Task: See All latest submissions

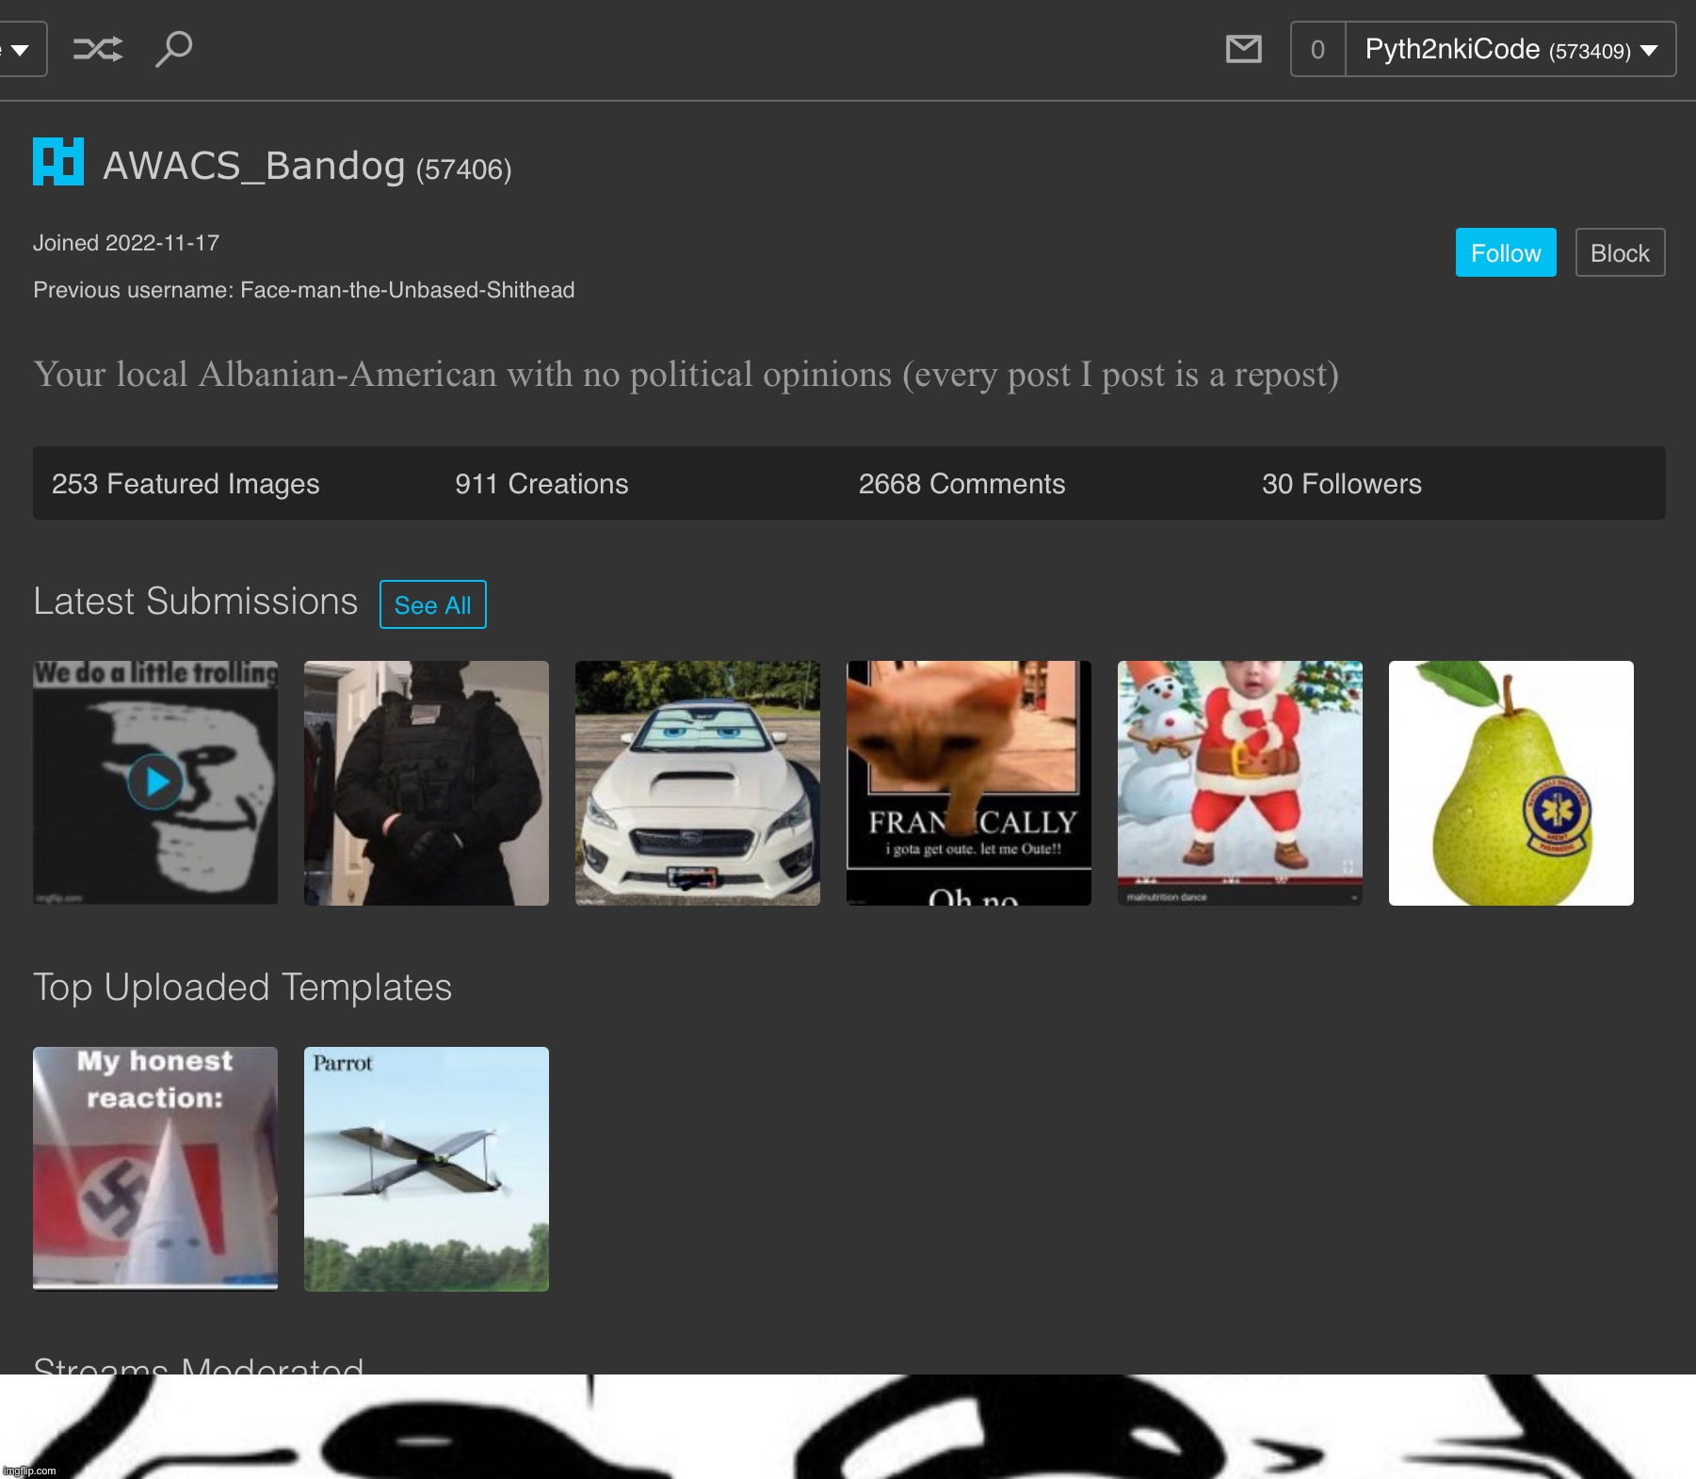Action: 432,605
